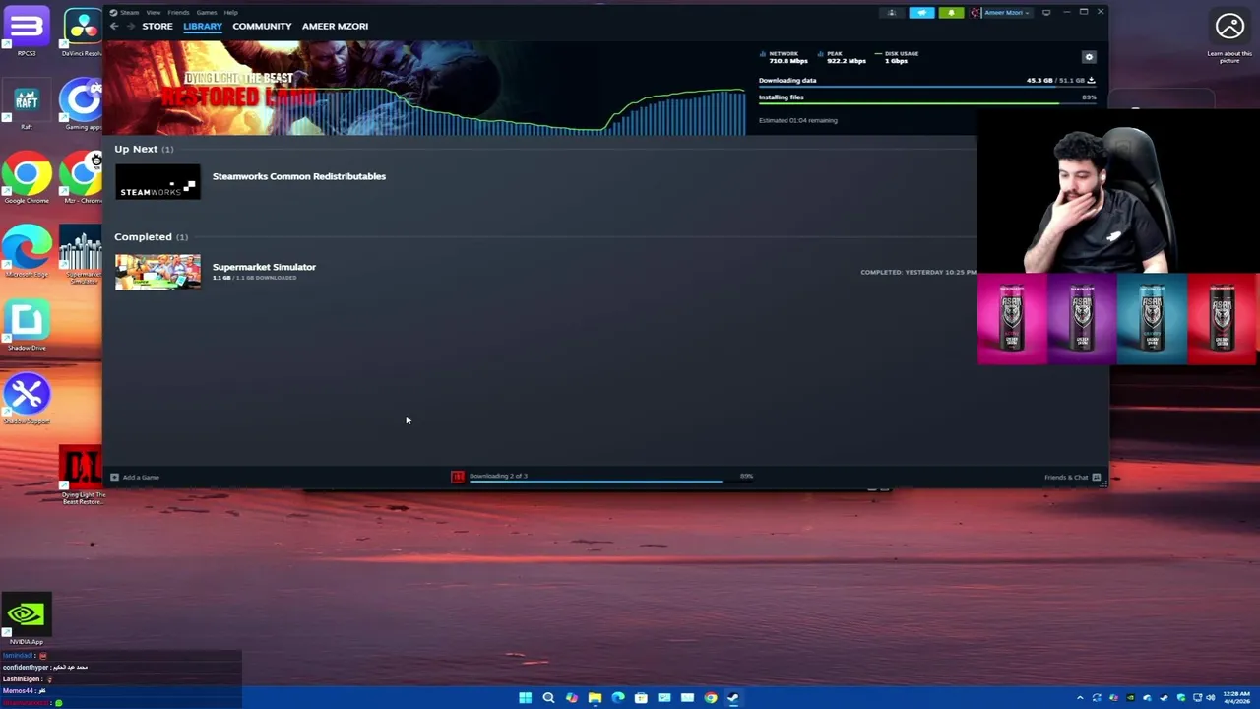The height and width of the screenshot is (709, 1260).
Task: Click the 'Up Next (1)' section heading
Action: click(144, 149)
